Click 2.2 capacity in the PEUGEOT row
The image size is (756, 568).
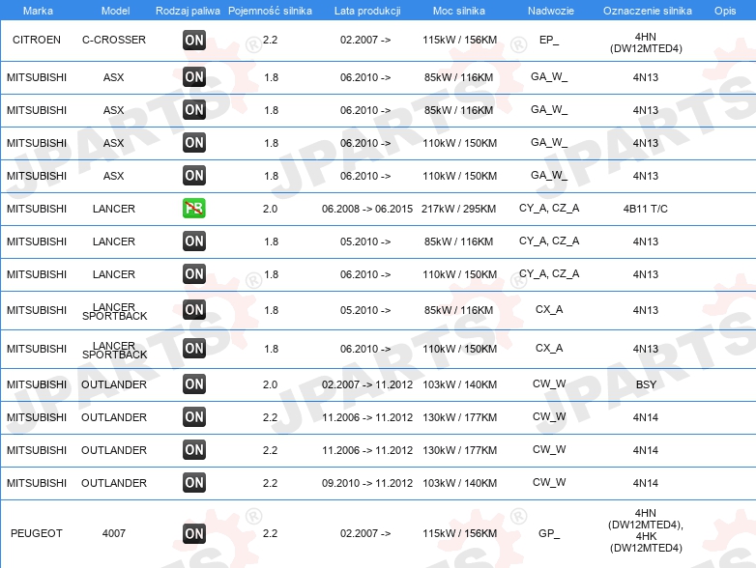pyautogui.click(x=270, y=533)
